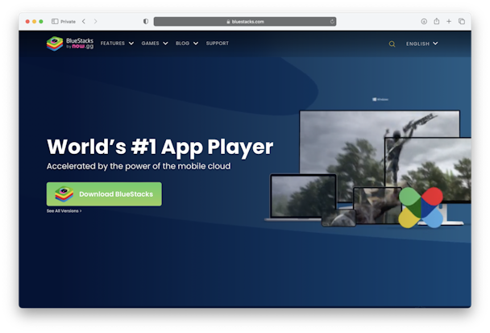The image size is (490, 333).
Task: Open the ENGLISH language dropdown
Action: click(421, 44)
